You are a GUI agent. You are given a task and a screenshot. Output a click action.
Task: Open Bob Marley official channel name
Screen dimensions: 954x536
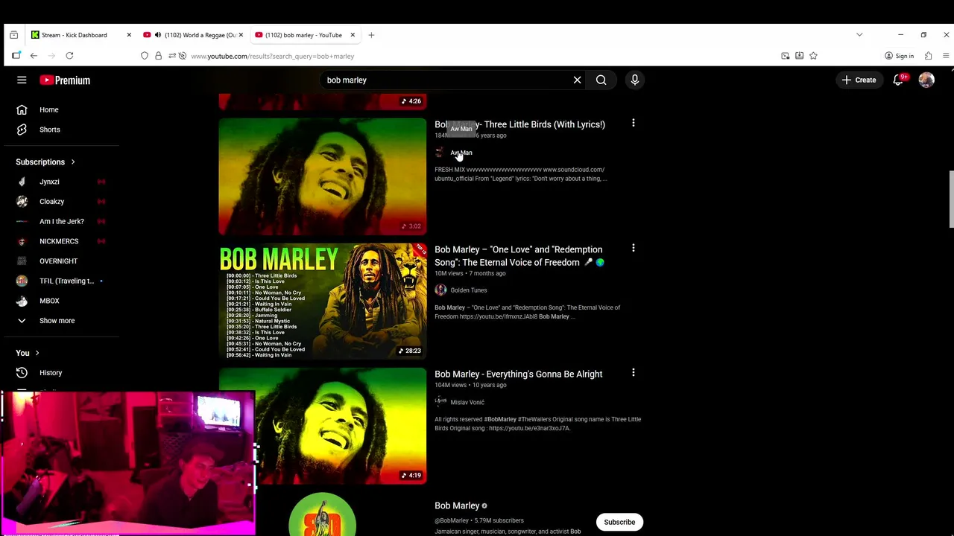457,505
